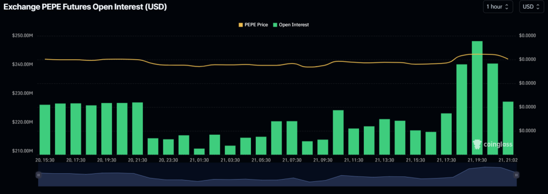Click the $250.00M y-axis label
The width and height of the screenshot is (548, 194).
[23, 36]
